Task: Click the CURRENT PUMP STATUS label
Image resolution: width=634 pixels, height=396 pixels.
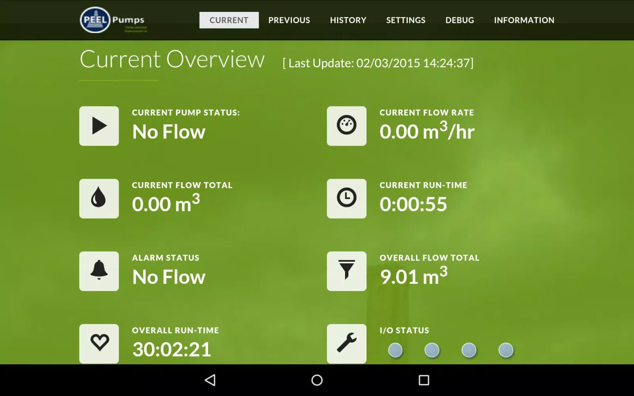Action: click(x=186, y=113)
